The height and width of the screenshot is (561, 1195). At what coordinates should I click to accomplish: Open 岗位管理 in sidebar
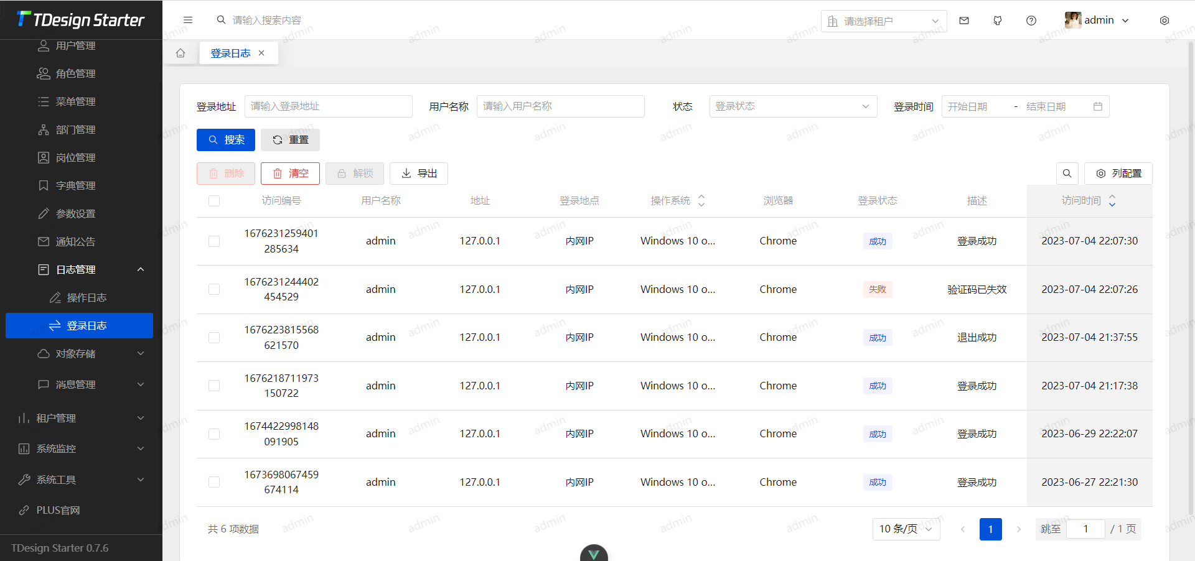pyautogui.click(x=81, y=157)
